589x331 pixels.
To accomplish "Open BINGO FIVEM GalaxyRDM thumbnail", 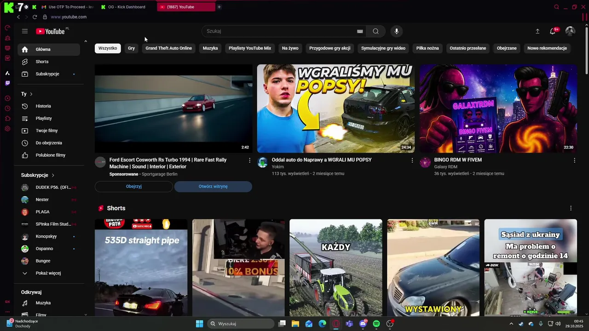I will point(498,108).
